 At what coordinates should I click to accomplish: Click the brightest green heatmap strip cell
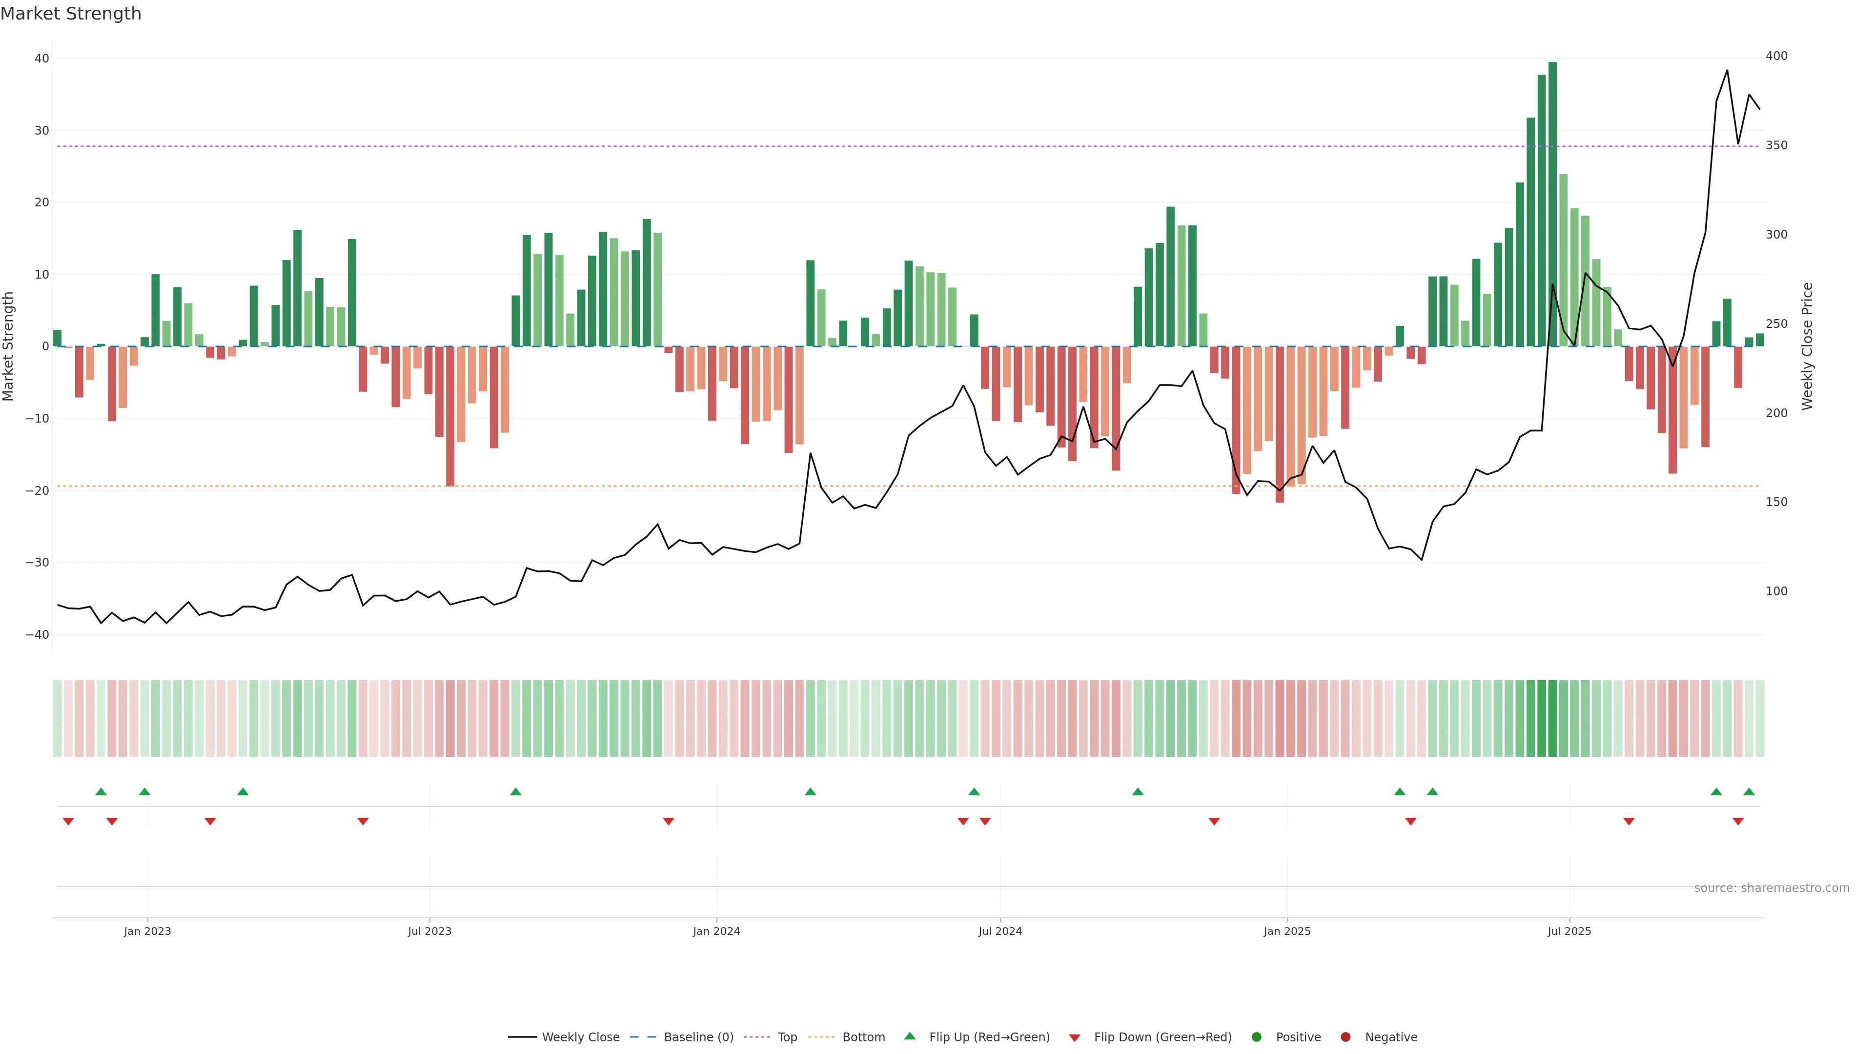1552,718
